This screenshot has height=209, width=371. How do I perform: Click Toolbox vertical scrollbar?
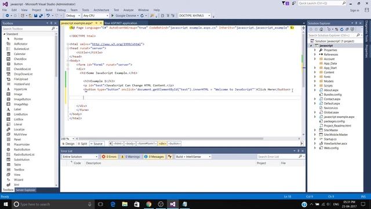56,57
